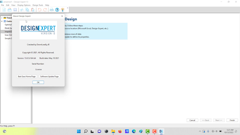Click the Windows Start button
This screenshot has height=135, width=240.
click(x=79, y=131)
